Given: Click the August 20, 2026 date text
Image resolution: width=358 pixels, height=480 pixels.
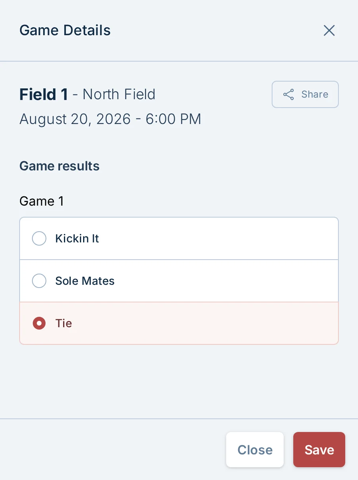Looking at the screenshot, I should coord(75,119).
